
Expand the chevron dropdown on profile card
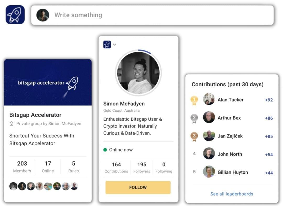[x=115, y=44]
